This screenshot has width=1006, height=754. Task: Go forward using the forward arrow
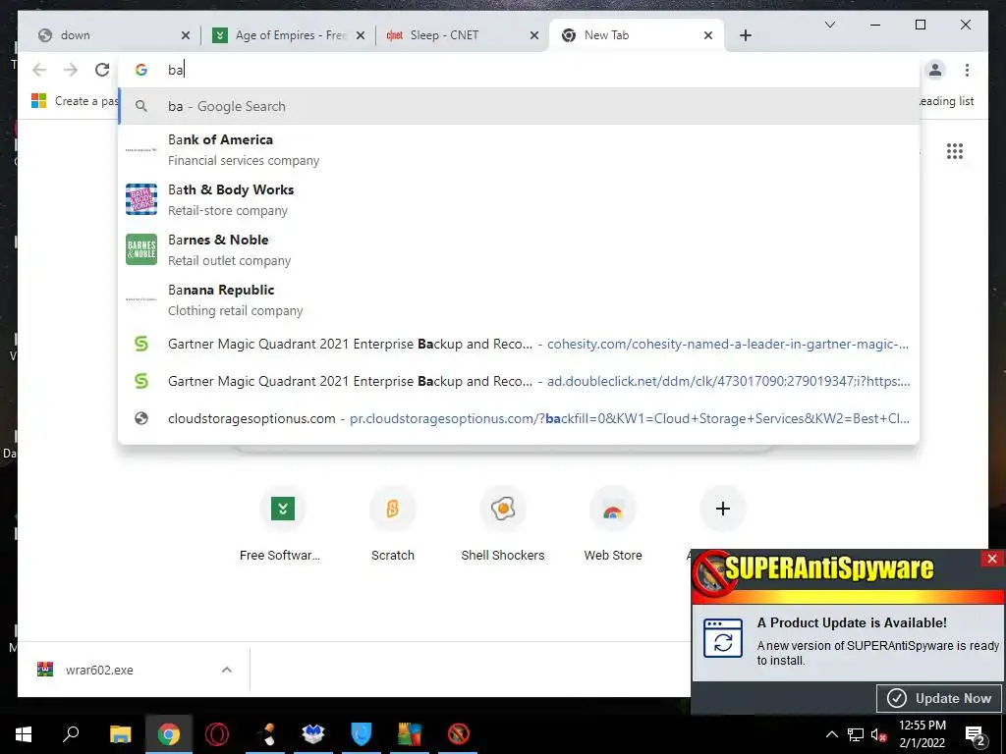click(71, 70)
